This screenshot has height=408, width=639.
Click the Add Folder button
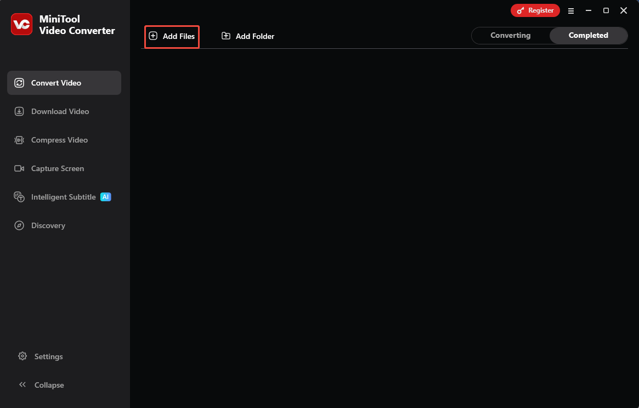point(247,36)
